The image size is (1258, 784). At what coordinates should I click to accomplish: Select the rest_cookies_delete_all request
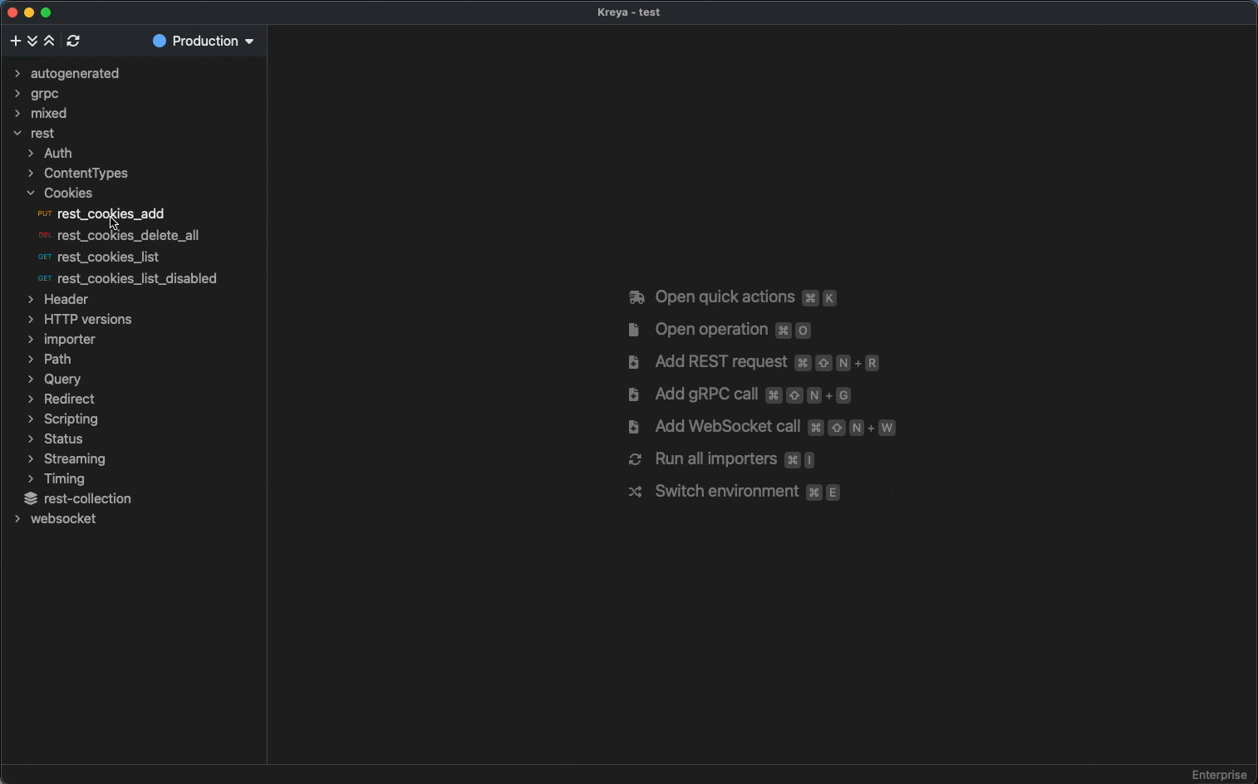[128, 235]
